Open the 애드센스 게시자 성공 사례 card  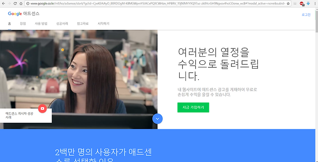pyautogui.click(x=26, y=115)
